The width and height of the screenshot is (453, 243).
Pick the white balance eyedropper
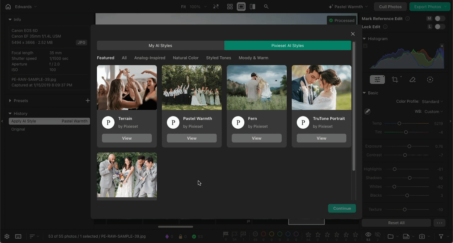(x=367, y=111)
